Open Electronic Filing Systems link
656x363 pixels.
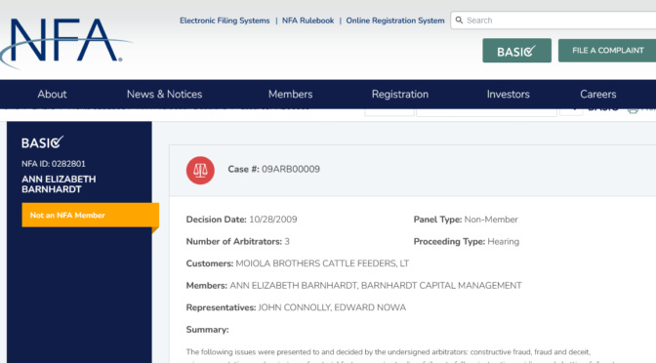pos(225,20)
